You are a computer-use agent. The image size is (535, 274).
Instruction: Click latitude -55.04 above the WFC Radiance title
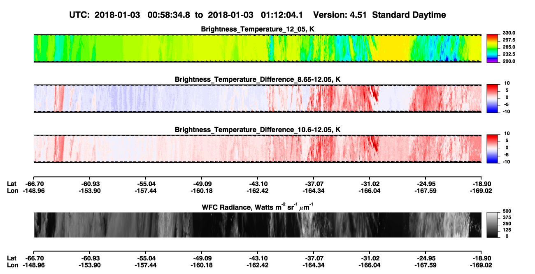tap(146, 184)
